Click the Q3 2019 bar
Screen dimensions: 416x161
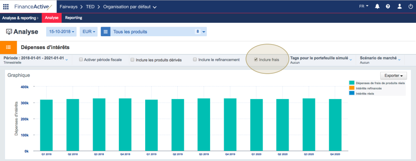pyautogui.click(x=204, y=125)
